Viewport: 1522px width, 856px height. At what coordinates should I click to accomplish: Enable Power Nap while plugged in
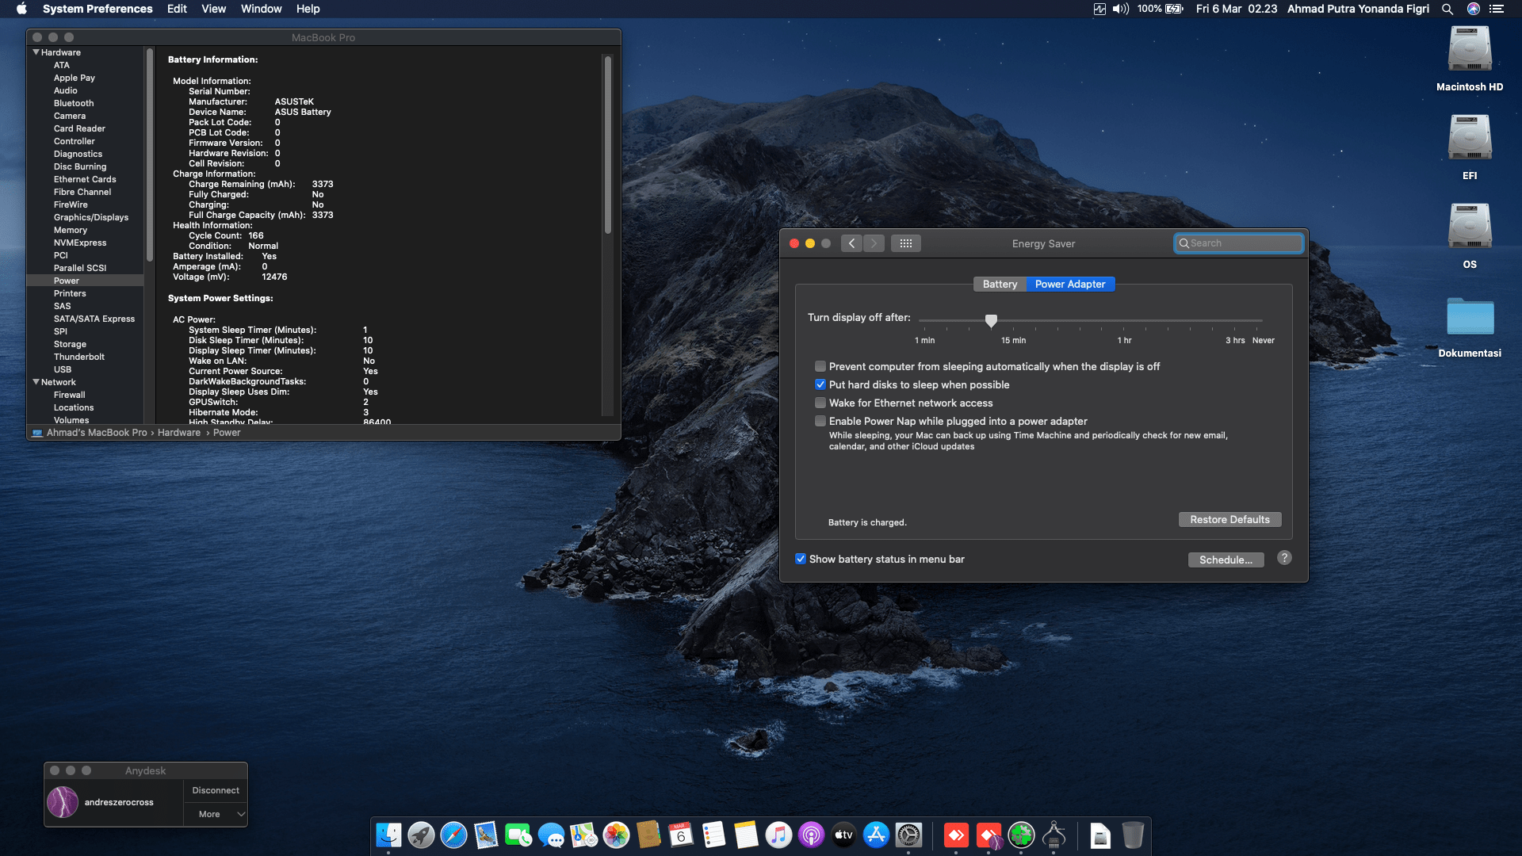(x=820, y=421)
